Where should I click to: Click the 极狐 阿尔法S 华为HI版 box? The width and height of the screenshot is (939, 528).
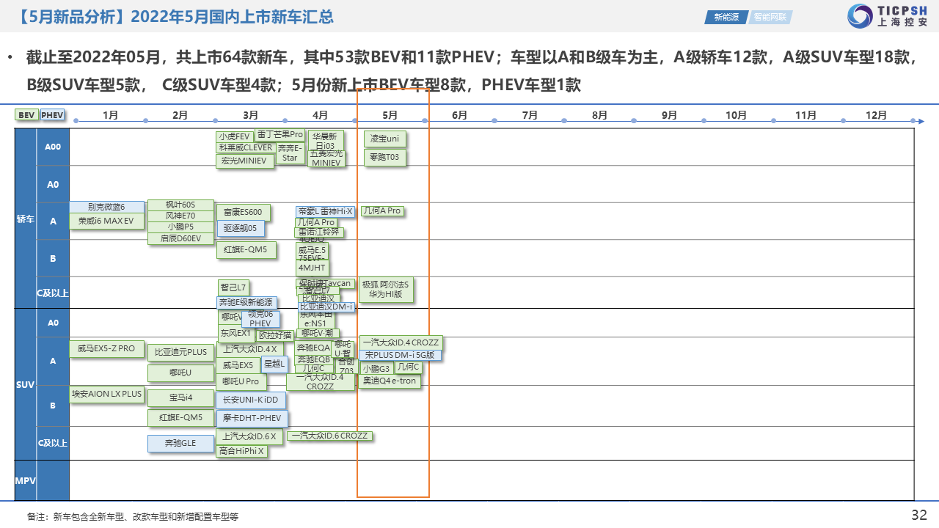point(386,289)
